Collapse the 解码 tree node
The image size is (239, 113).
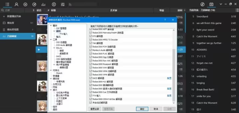tap(54, 31)
